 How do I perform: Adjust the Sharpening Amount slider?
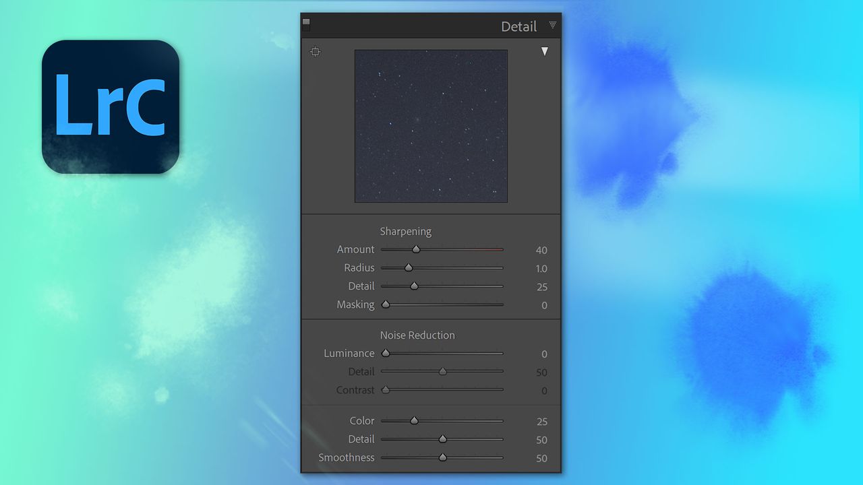(442, 249)
